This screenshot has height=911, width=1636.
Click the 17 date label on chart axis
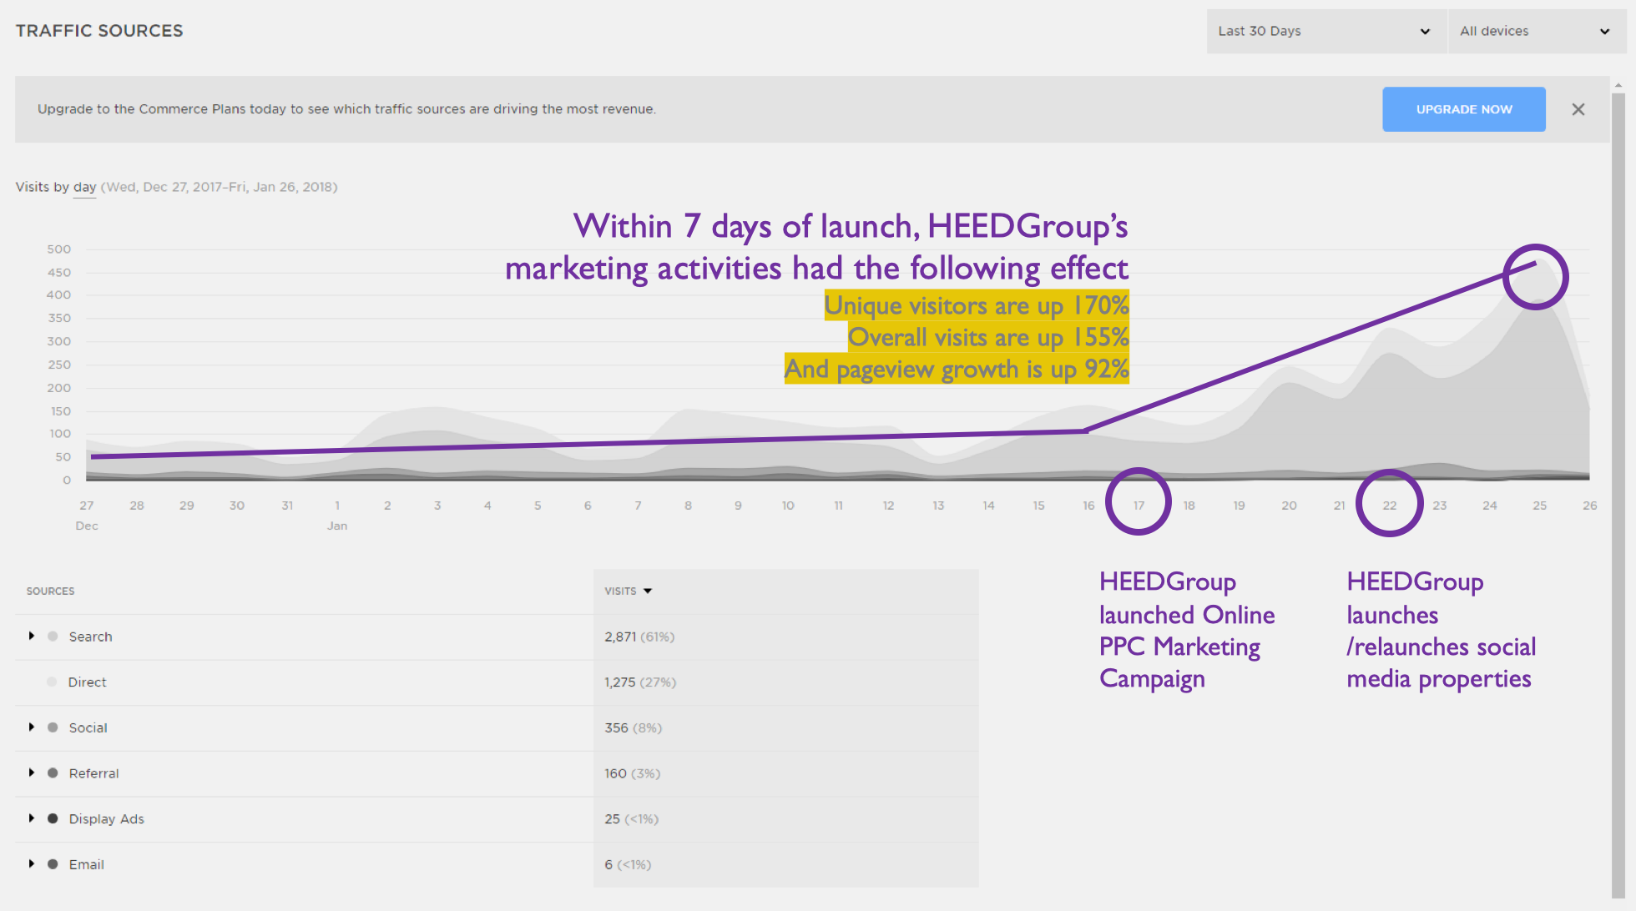[1139, 506]
